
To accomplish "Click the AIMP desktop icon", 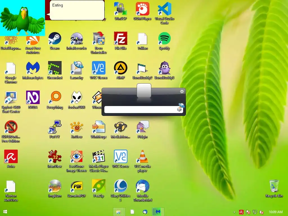I will pyautogui.click(x=120, y=70).
